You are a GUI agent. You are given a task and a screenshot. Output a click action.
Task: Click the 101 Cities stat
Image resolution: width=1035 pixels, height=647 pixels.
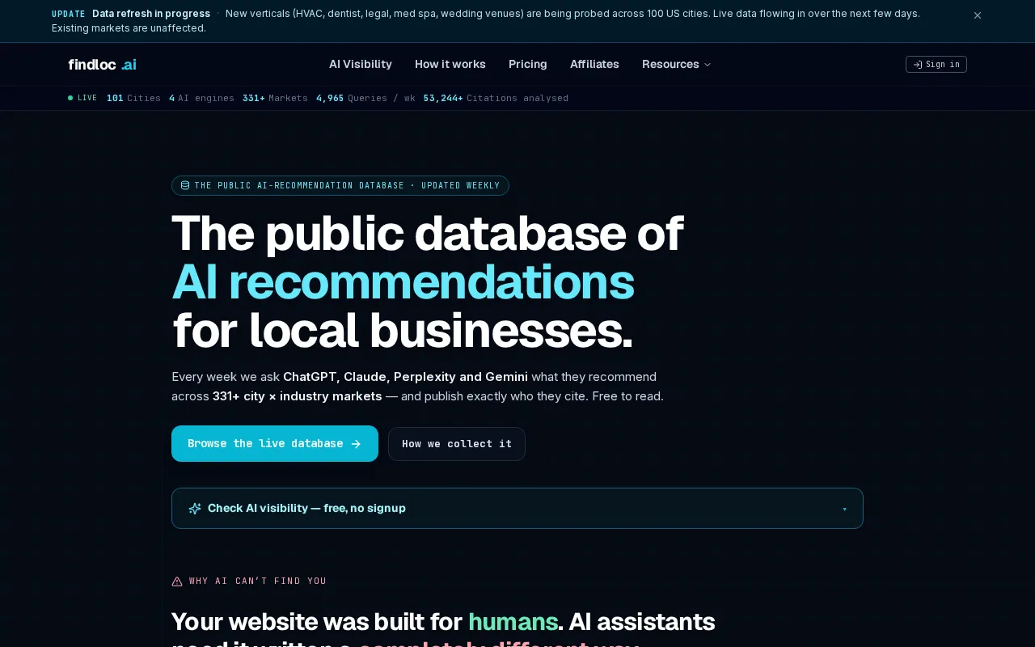133,98
